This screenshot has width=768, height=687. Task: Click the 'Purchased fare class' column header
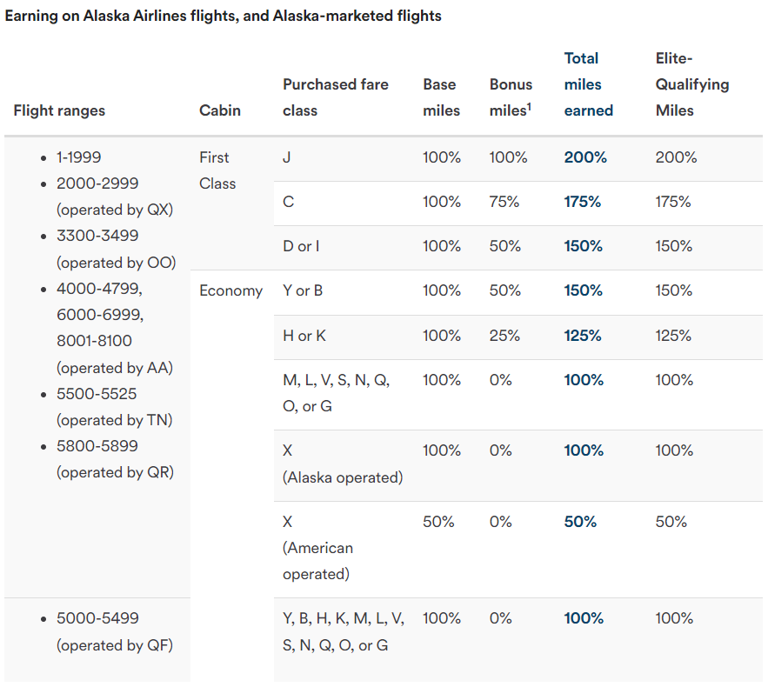[335, 97]
